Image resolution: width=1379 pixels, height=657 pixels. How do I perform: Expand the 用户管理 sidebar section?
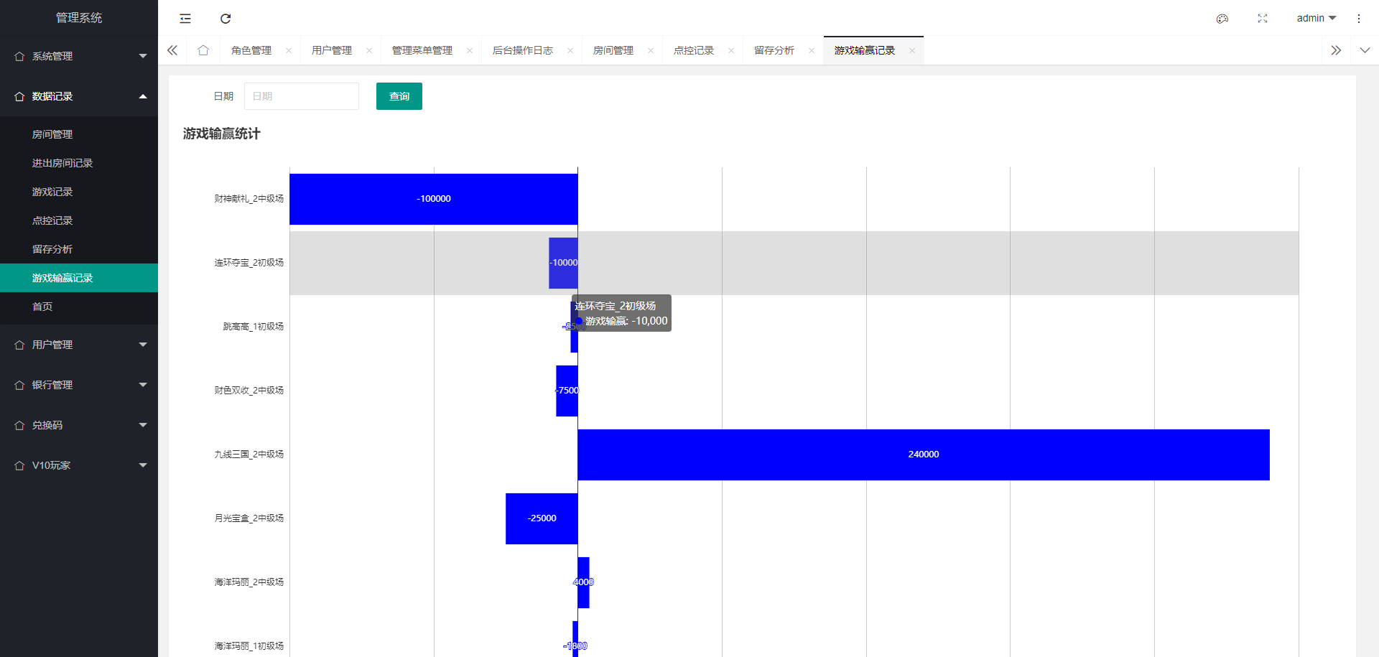pos(79,344)
